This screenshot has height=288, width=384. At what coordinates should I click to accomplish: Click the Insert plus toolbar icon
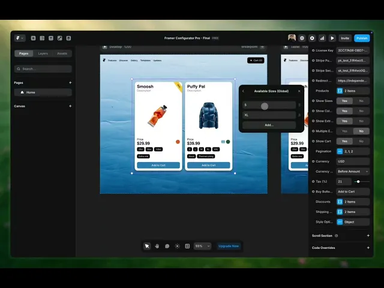click(34, 38)
